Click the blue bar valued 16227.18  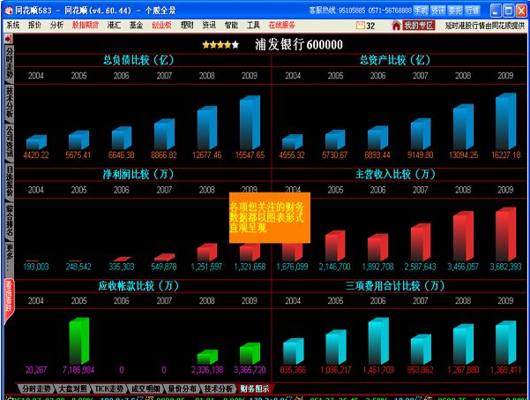[505, 121]
